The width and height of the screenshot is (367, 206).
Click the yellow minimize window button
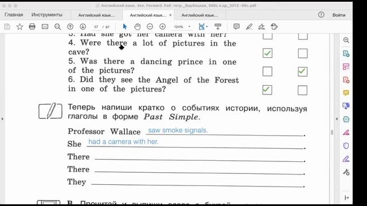point(10,5)
